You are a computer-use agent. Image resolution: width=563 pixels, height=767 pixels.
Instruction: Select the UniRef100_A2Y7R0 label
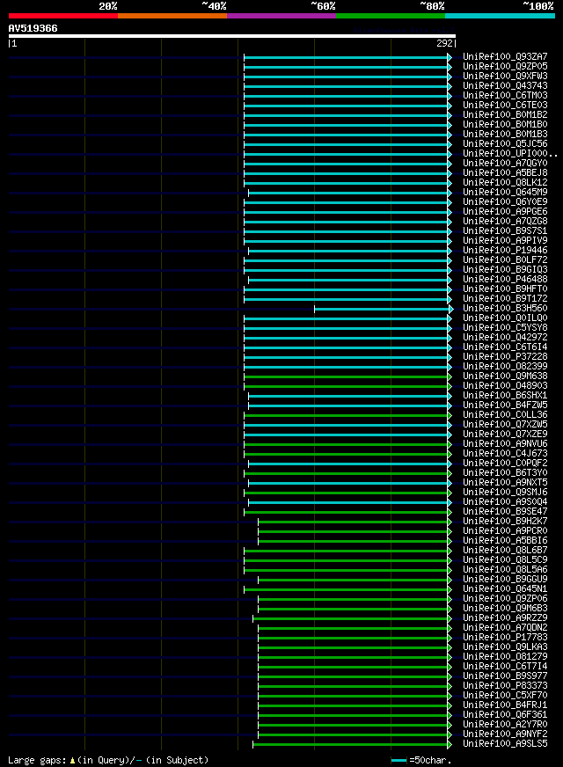505,725
